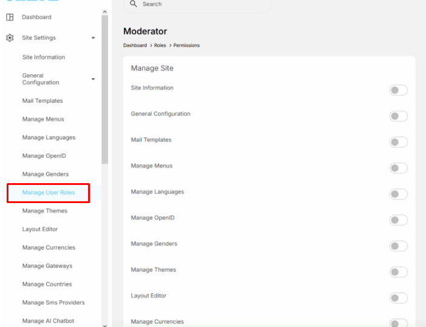
Task: Turn on the Mail Templates permission
Action: 398,142
